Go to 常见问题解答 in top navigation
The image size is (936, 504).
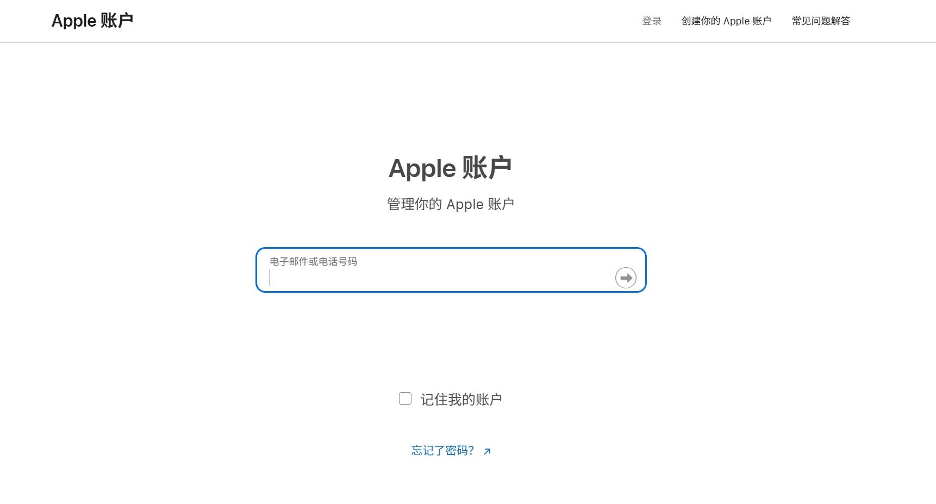pos(821,21)
